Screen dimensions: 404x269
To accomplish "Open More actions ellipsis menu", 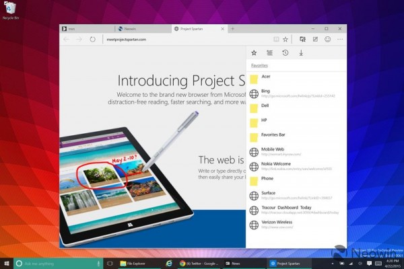I will point(340,40).
